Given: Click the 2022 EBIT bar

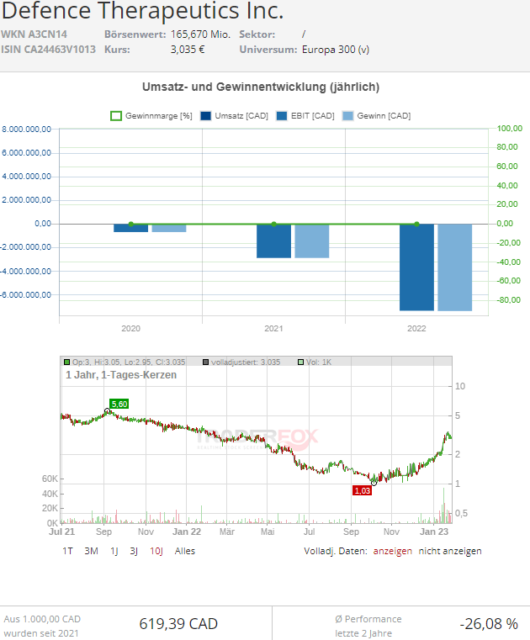Looking at the screenshot, I should tap(416, 267).
